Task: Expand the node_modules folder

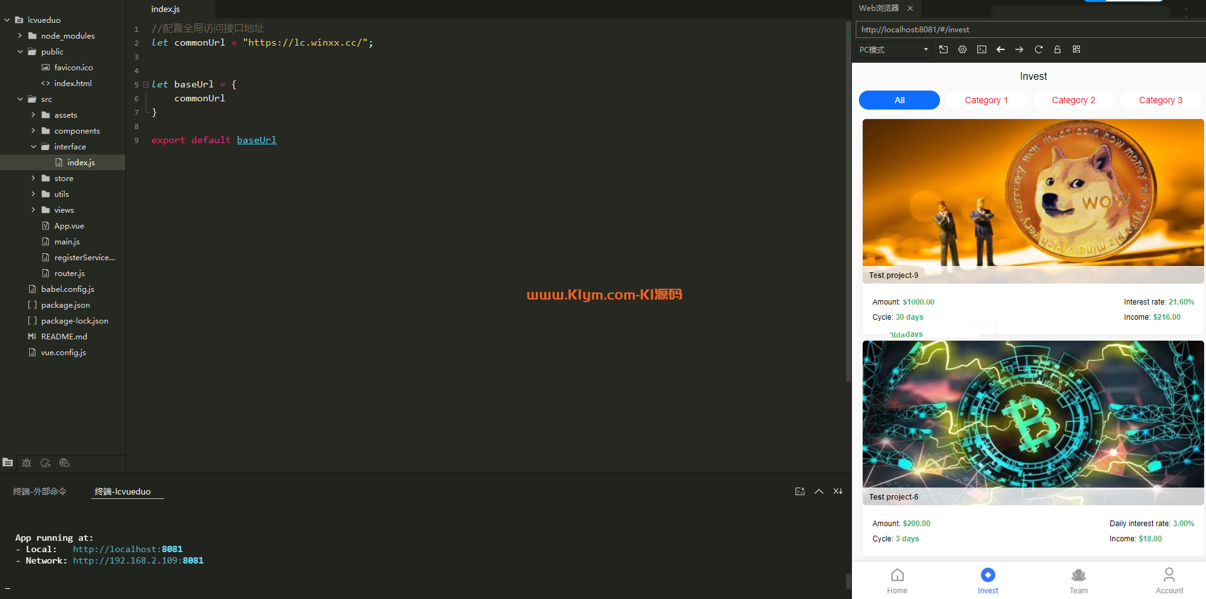Action: pyautogui.click(x=20, y=36)
